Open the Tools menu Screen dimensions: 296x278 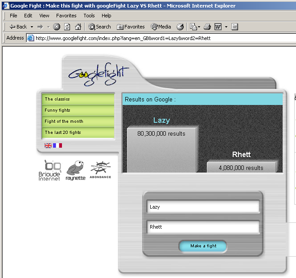coord(89,16)
